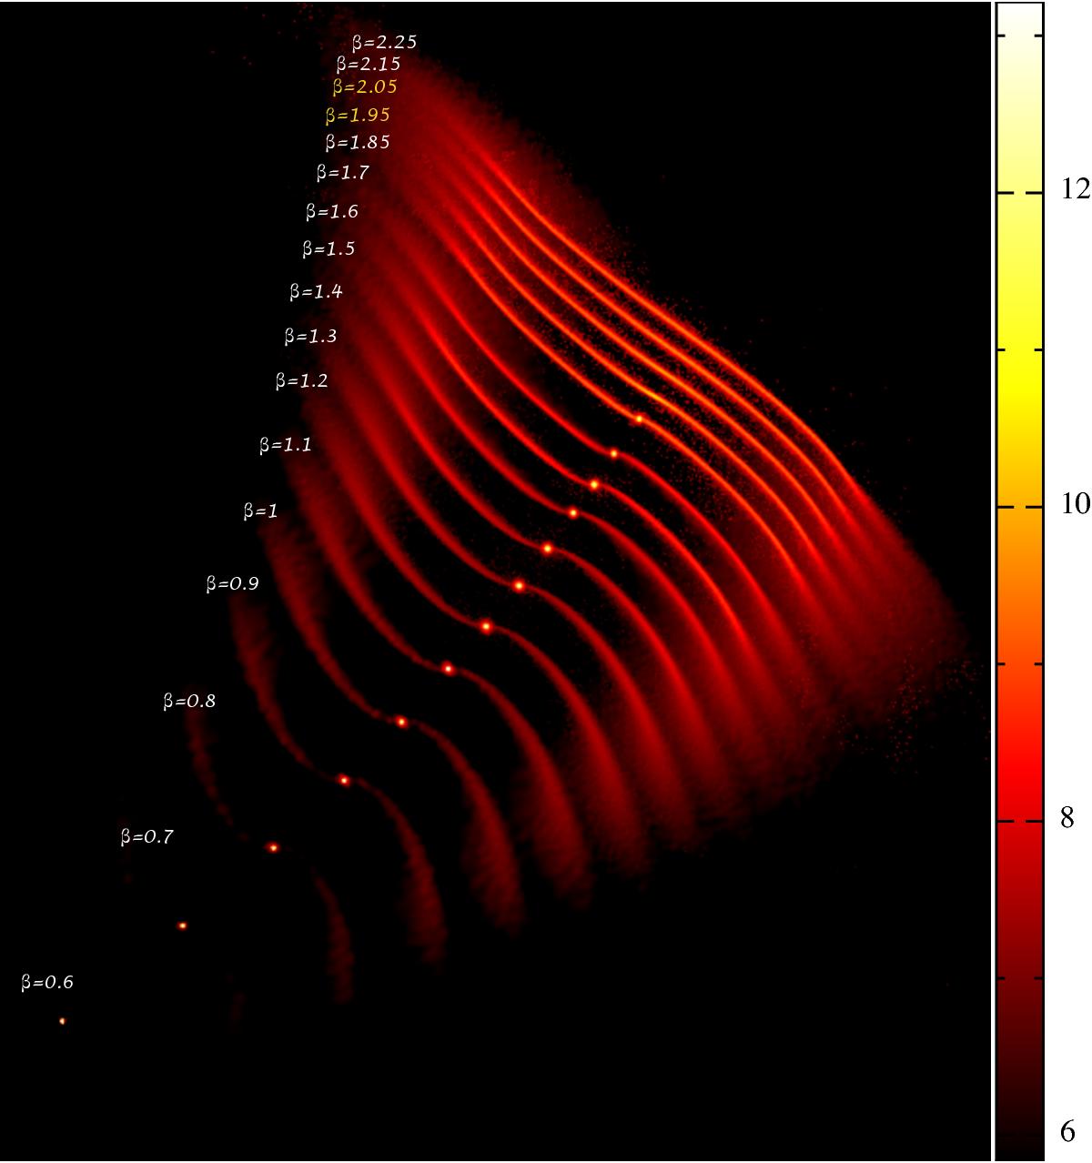Click the colorbar tick value 8
The image size is (1092, 1163).
coord(1067,818)
